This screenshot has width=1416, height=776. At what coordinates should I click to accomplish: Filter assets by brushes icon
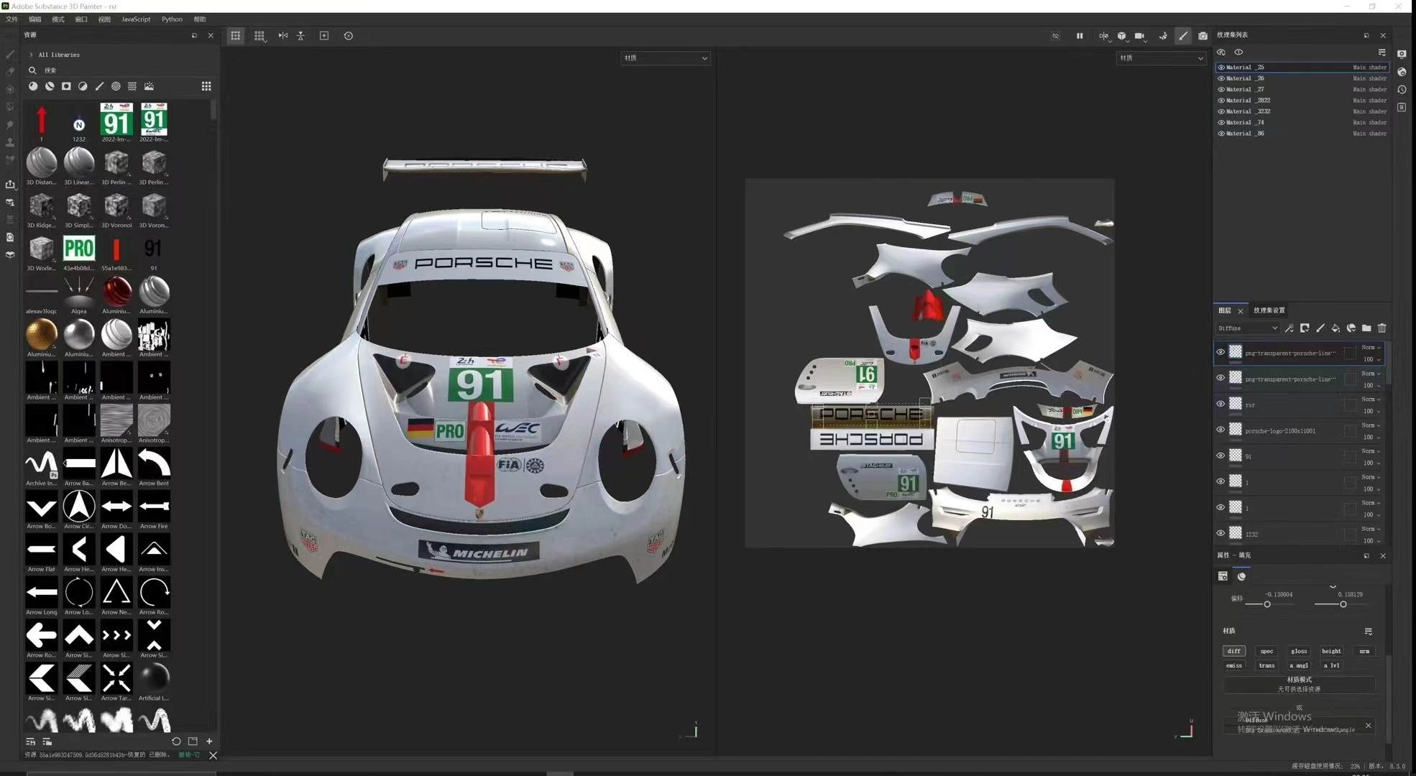[x=99, y=86]
